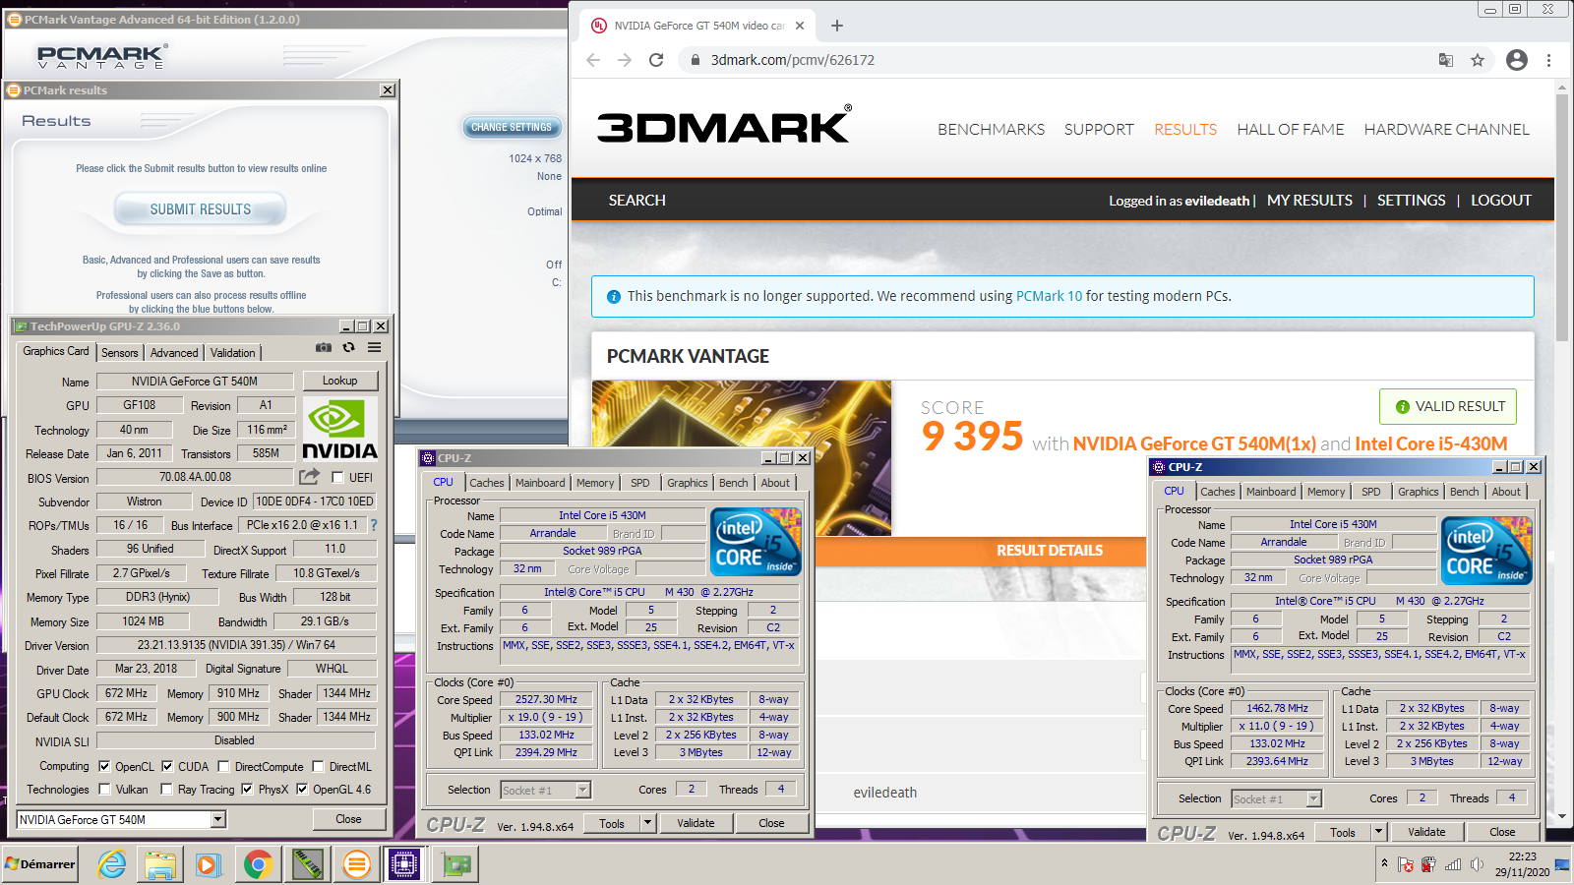Open MY RESULTS link on 3DMark
Screen dimensions: 1574x885
coord(1309,200)
